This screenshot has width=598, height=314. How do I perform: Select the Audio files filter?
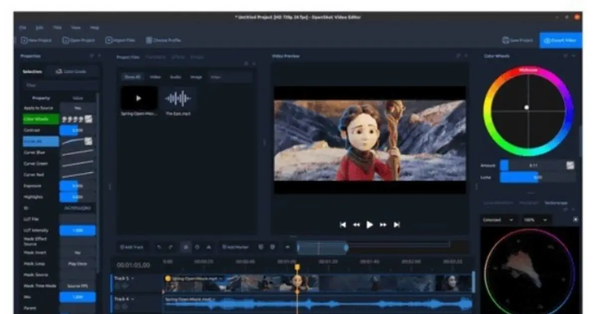(175, 77)
